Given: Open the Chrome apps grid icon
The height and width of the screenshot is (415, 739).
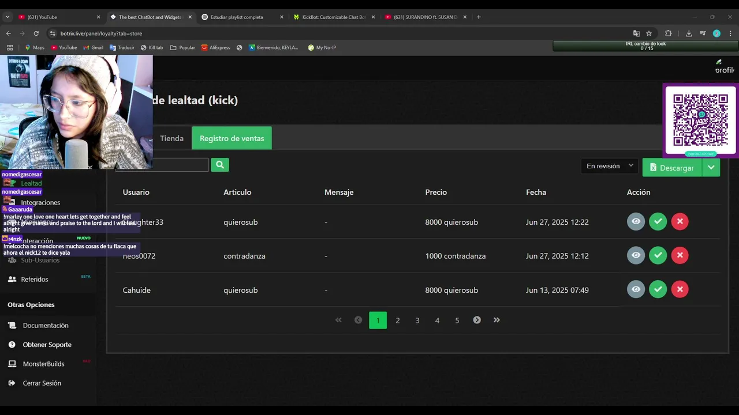Looking at the screenshot, I should pyautogui.click(x=10, y=47).
